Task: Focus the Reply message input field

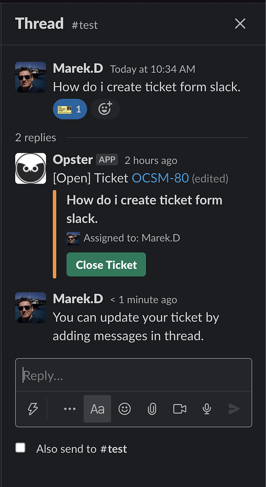Action: point(133,376)
